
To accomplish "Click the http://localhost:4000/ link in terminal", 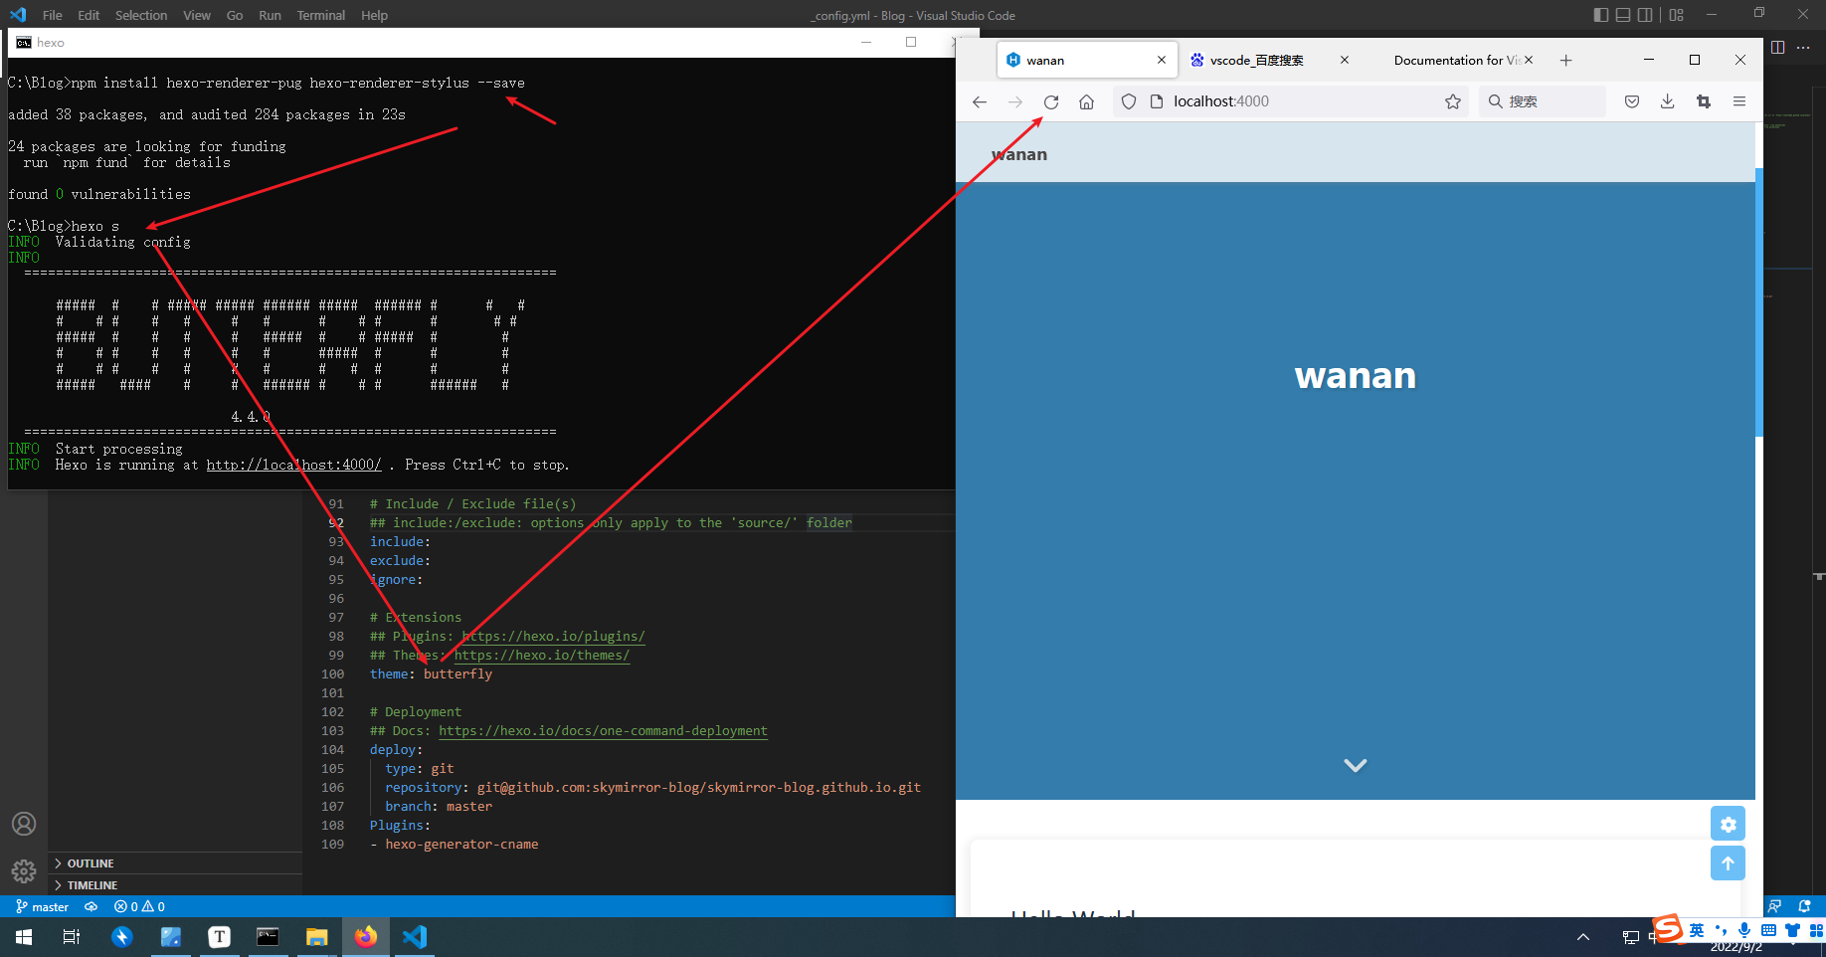I will pos(293,465).
